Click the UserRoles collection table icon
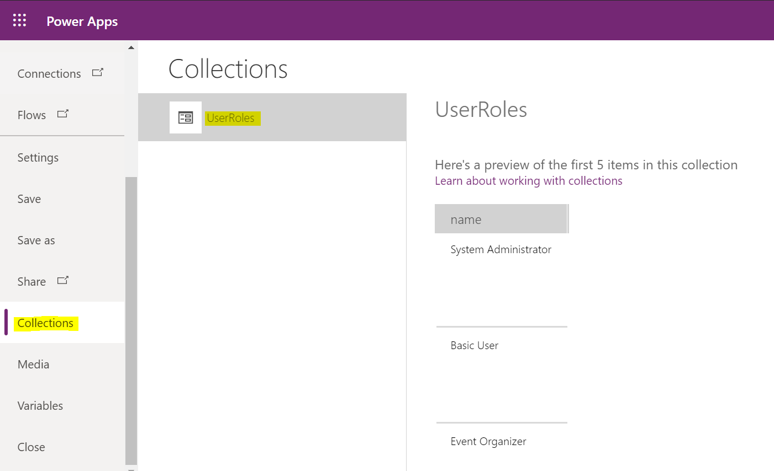Image resolution: width=774 pixels, height=471 pixels. (186, 117)
